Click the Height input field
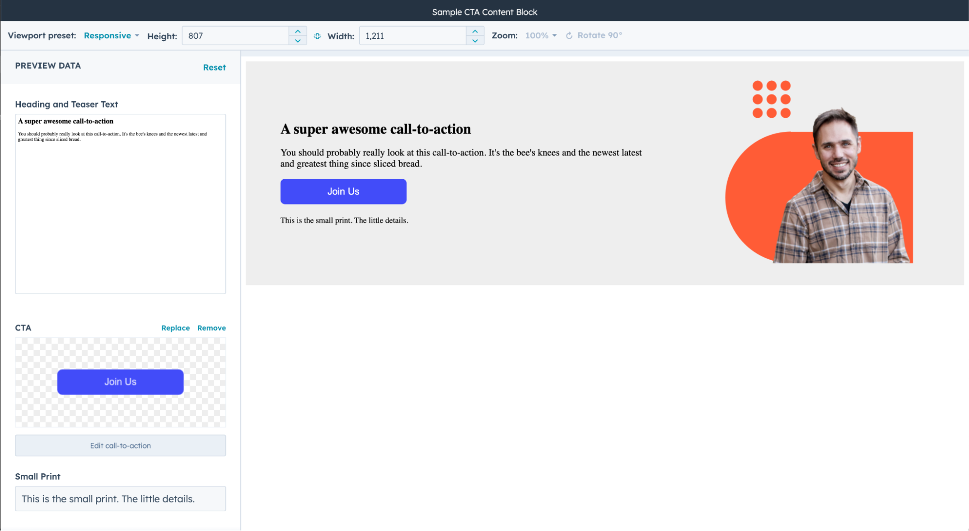This screenshot has width=969, height=531. pos(238,35)
